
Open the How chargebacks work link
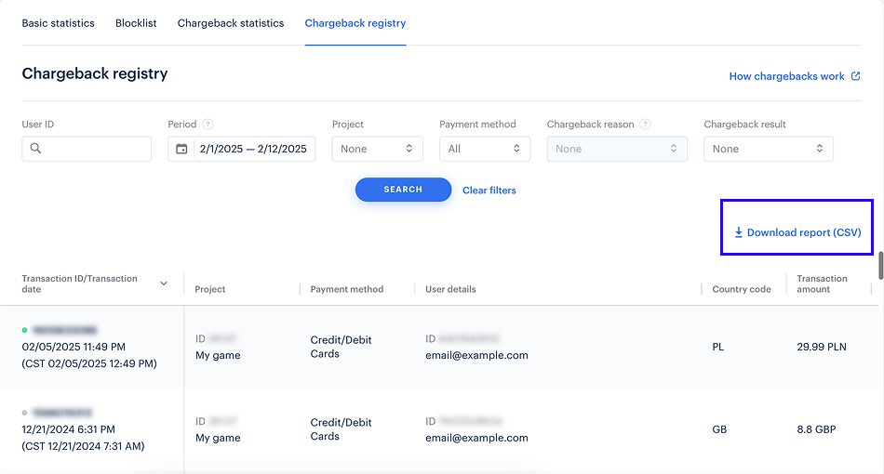[786, 76]
